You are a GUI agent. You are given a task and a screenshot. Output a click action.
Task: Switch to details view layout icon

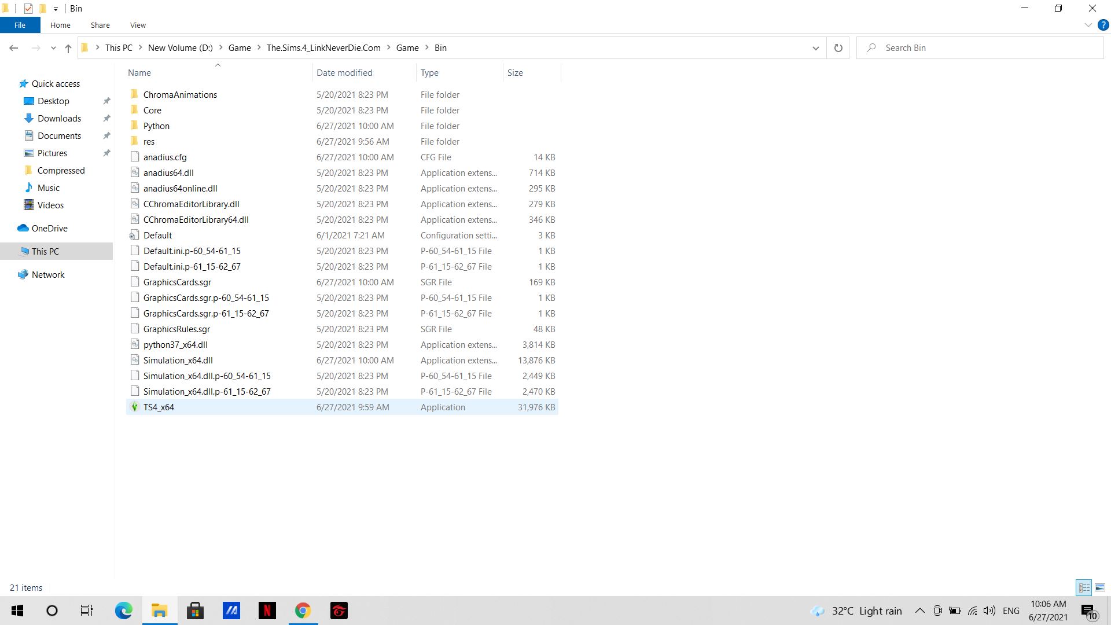coord(1084,587)
